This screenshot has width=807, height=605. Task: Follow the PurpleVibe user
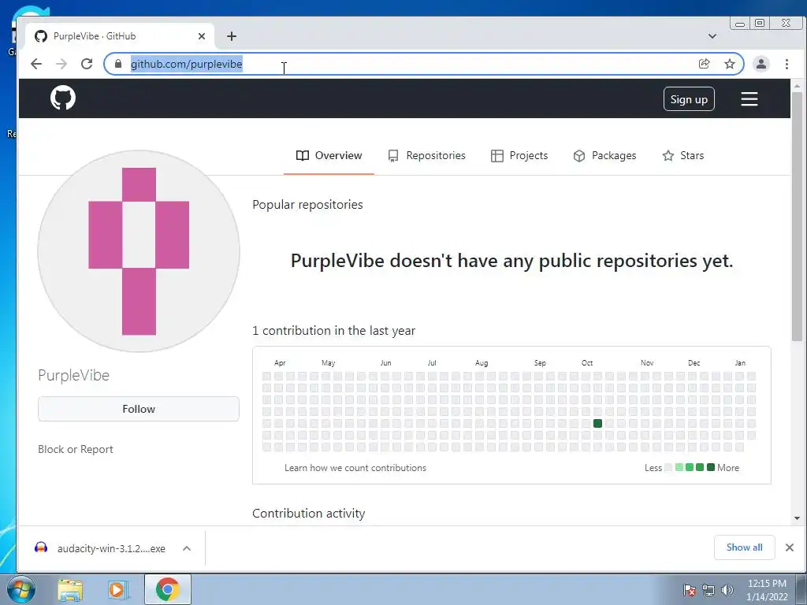pyautogui.click(x=139, y=409)
